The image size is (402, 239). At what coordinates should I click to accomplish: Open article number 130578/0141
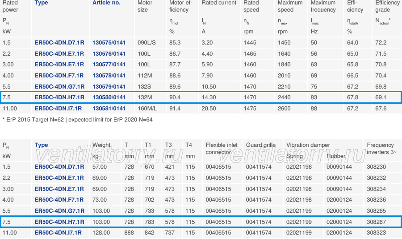coord(109,76)
